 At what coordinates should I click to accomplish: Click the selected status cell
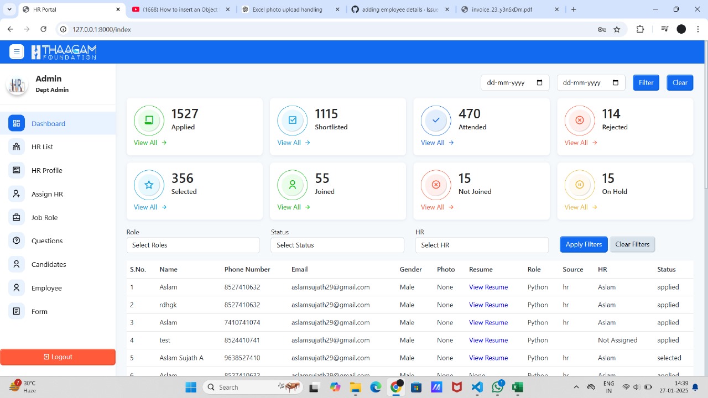669,358
